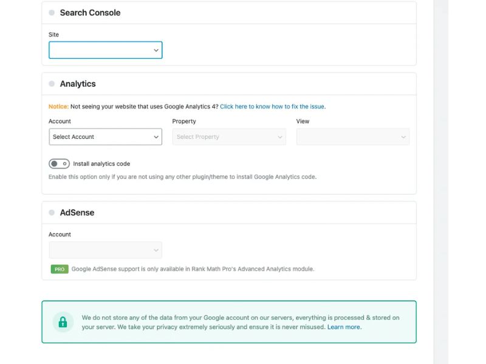Click the green PRO badge

(60, 269)
